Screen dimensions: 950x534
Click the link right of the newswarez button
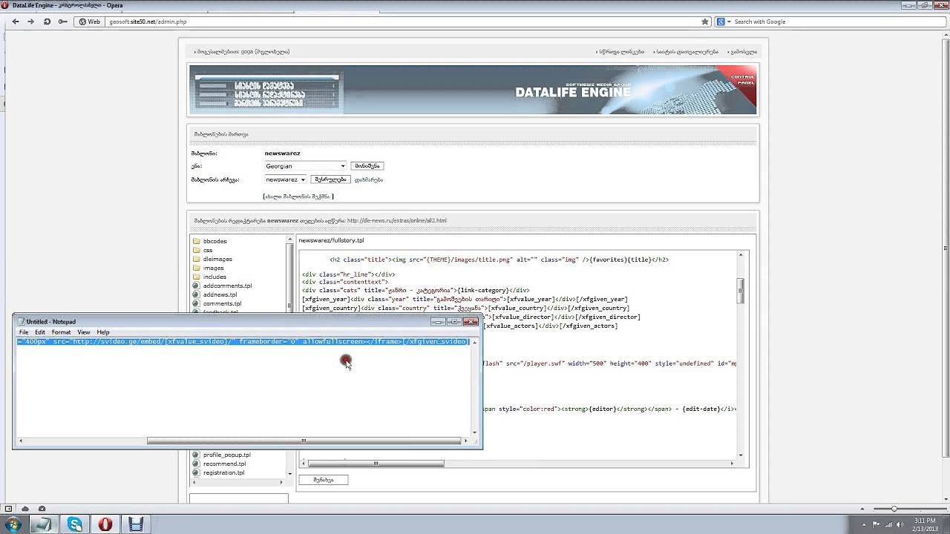click(x=369, y=179)
